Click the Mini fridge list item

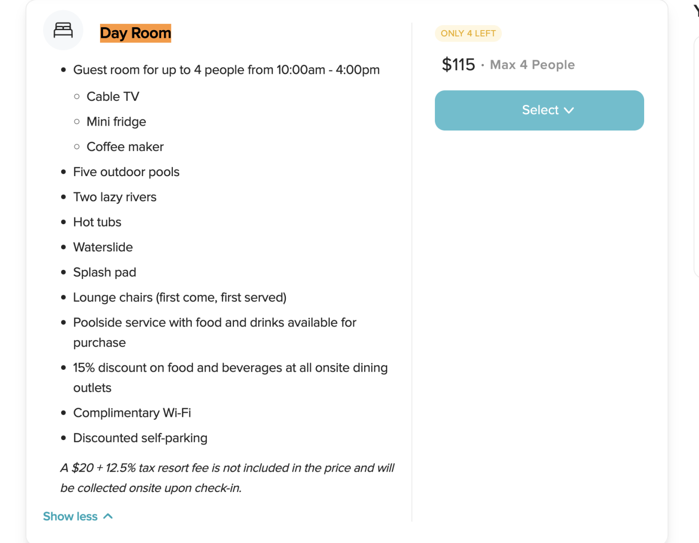coord(116,122)
